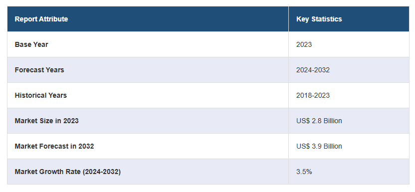The image size is (415, 192).
Task: Select the Market Forecast in 2032 label
Action: (x=54, y=146)
